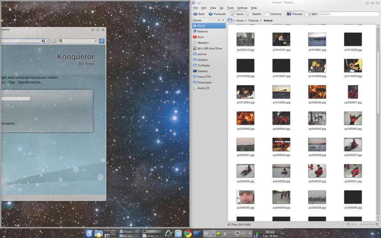381x238 pixels.
Task: Open the Audio CD entry in Places panel
Action: pyautogui.click(x=203, y=88)
